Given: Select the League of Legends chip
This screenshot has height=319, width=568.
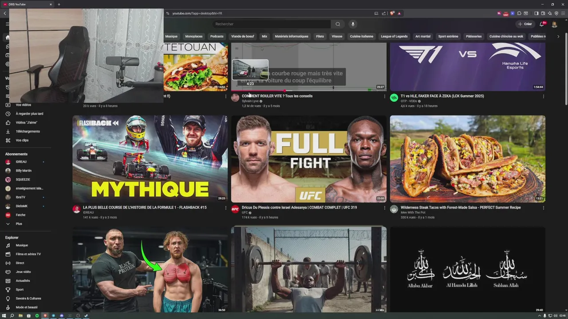Looking at the screenshot, I should point(394,36).
